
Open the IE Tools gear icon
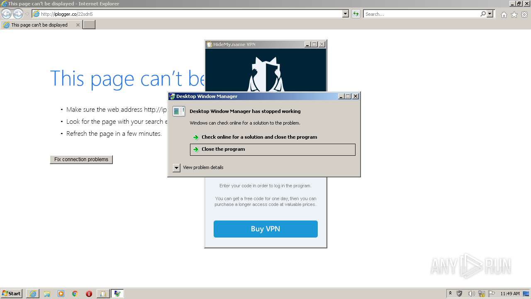[x=524, y=15]
